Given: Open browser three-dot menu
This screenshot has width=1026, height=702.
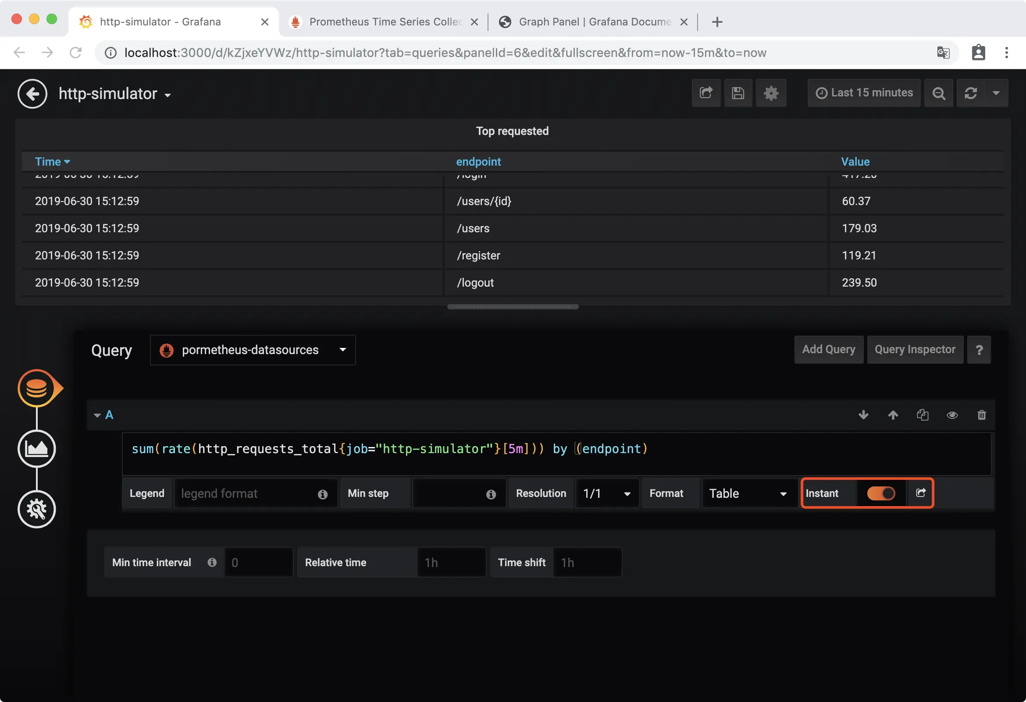Looking at the screenshot, I should [1007, 53].
